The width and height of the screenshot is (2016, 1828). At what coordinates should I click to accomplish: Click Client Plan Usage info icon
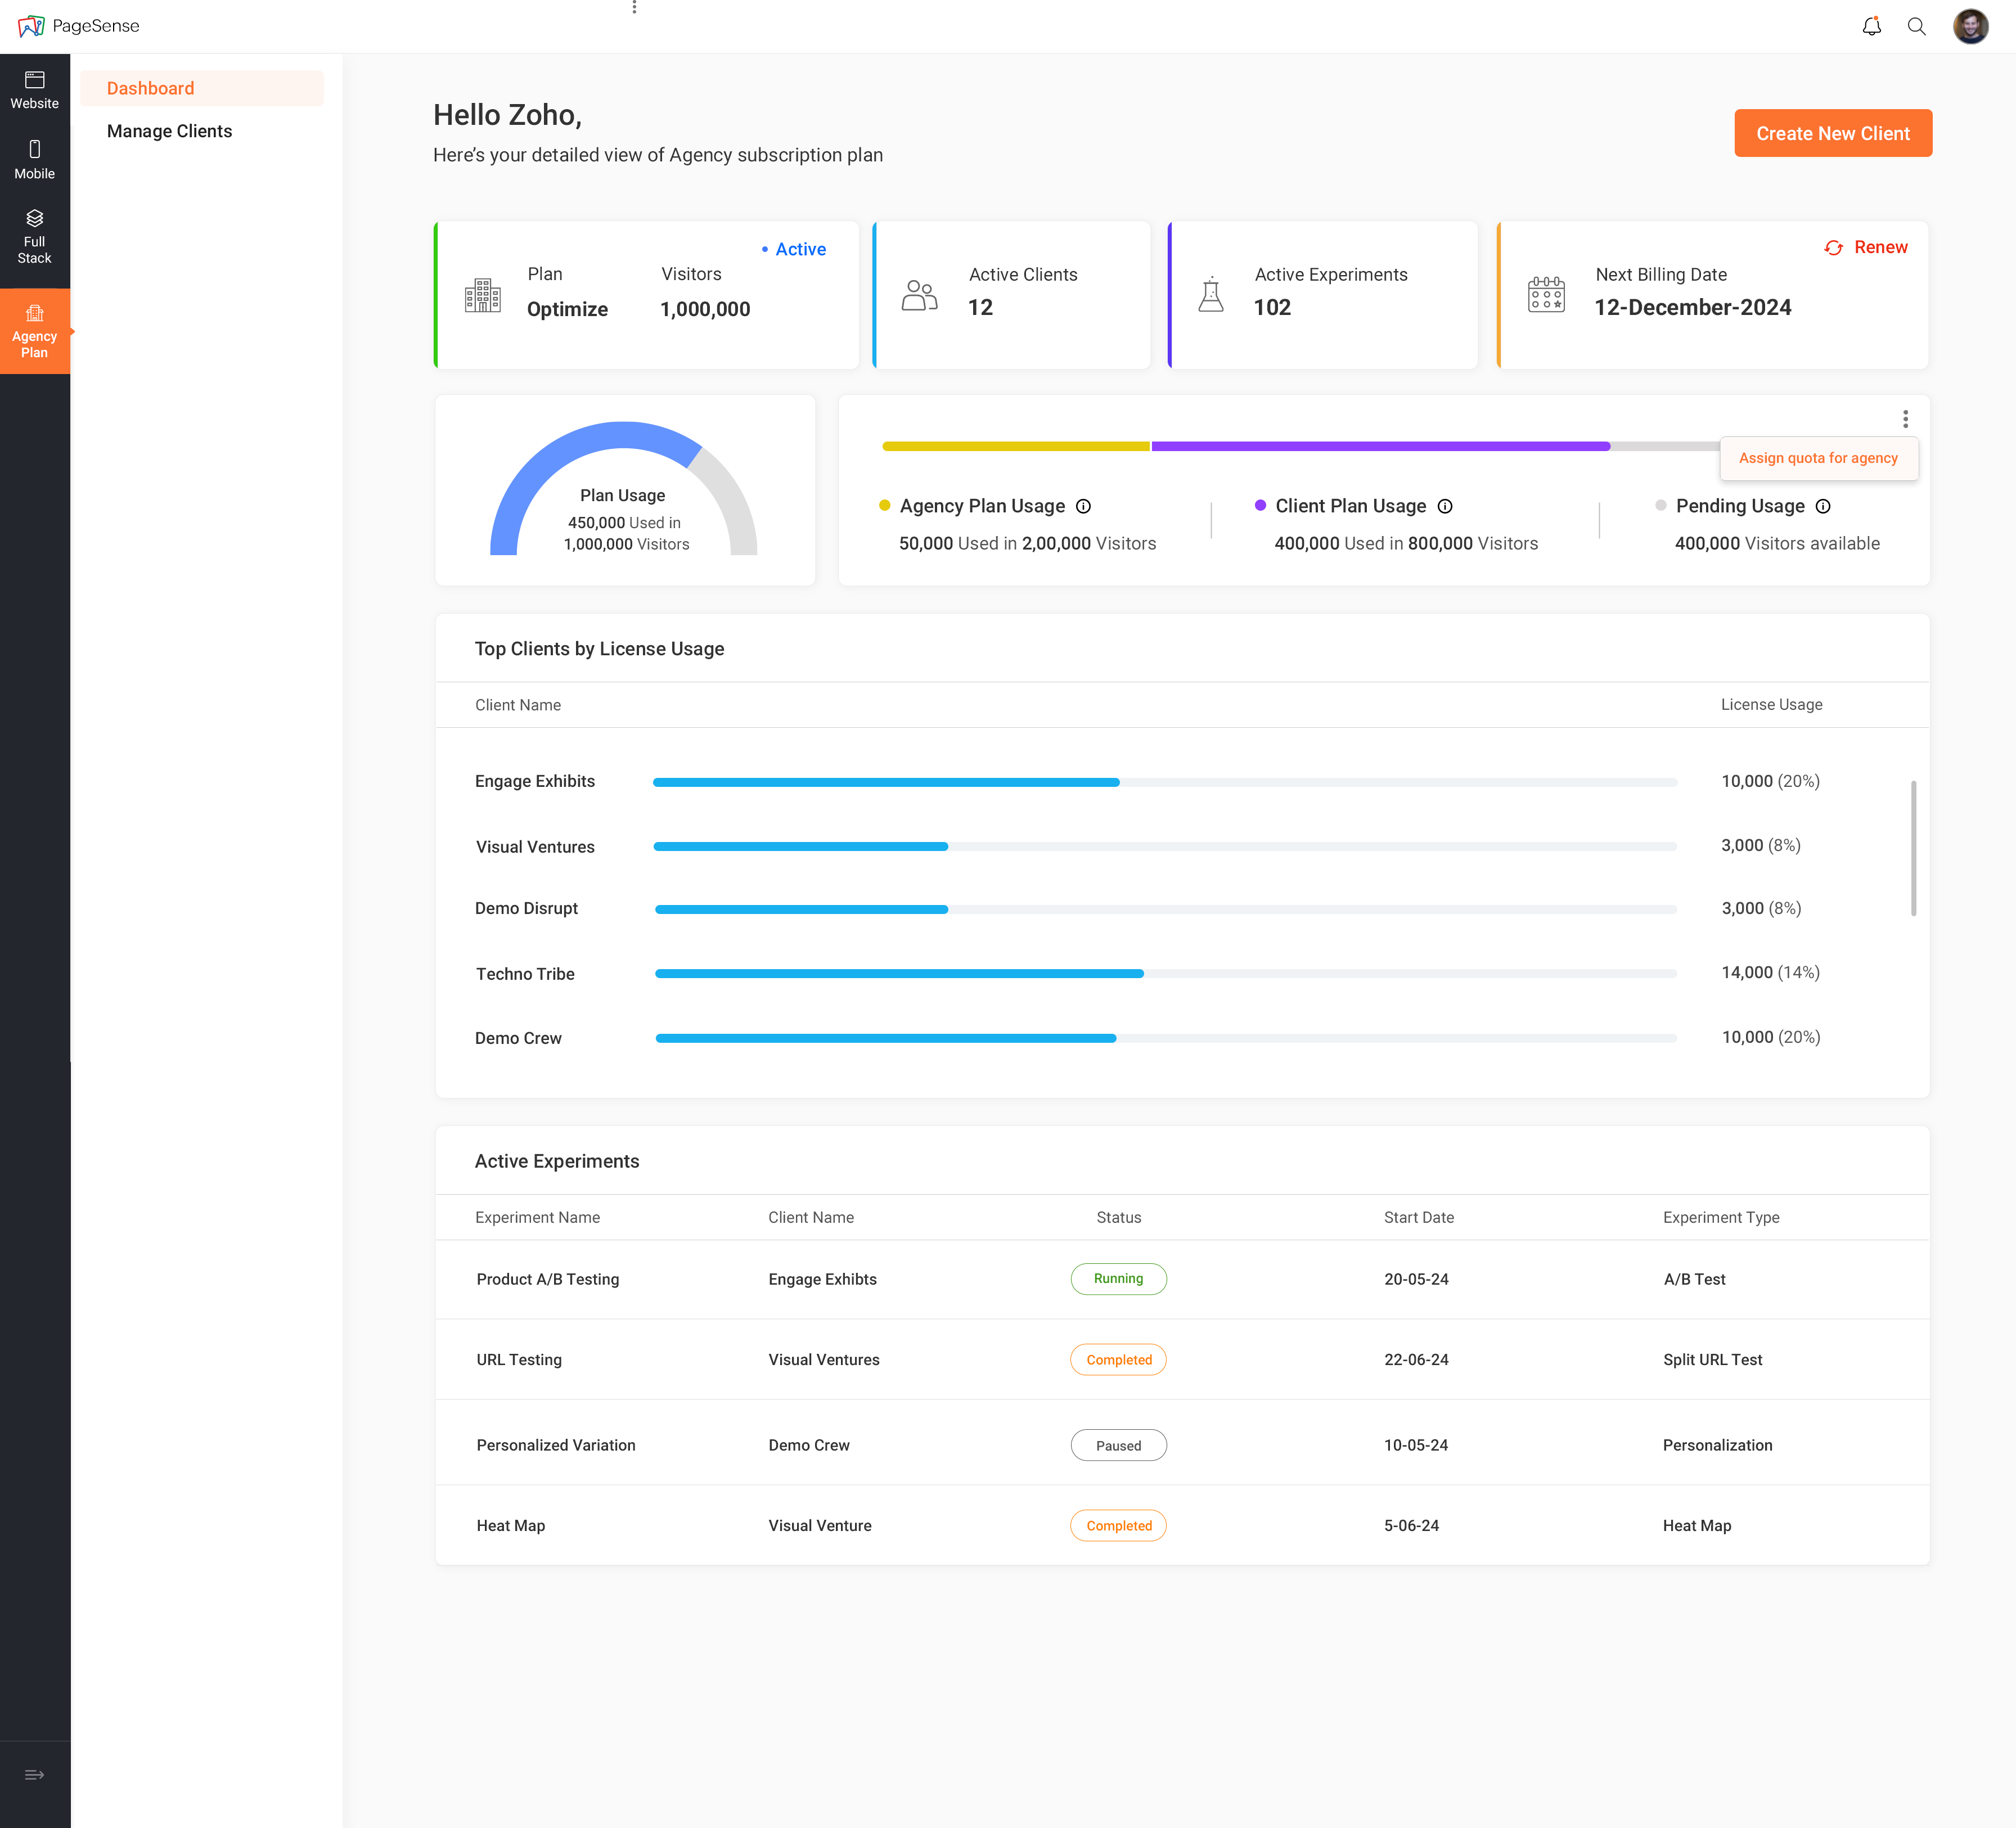[x=1445, y=507]
